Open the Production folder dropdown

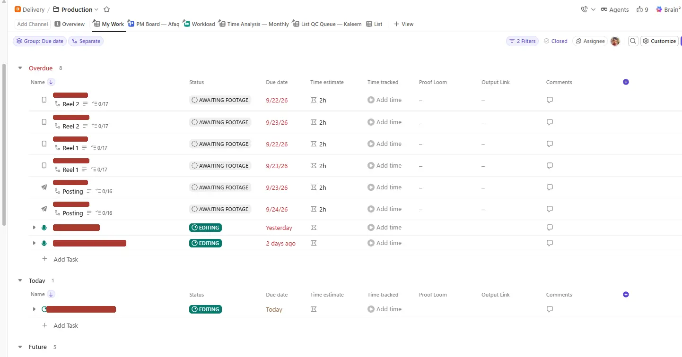click(x=96, y=9)
